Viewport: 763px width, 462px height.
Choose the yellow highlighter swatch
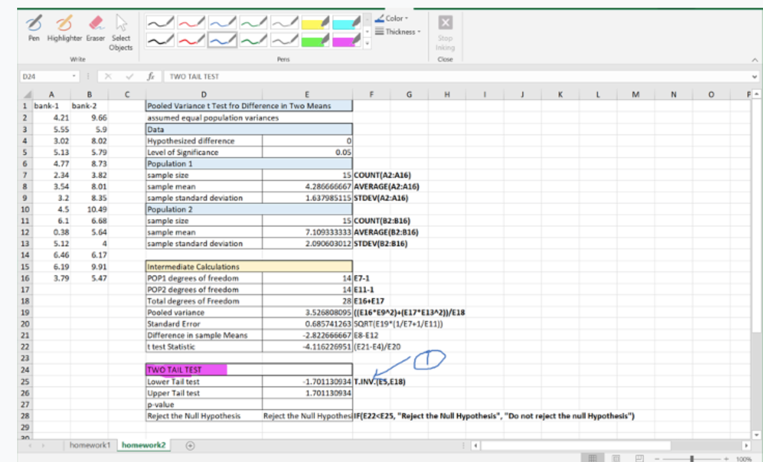pyautogui.click(x=315, y=22)
